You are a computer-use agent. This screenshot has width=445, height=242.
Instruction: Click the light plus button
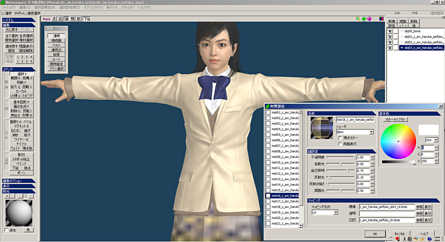[7, 196]
